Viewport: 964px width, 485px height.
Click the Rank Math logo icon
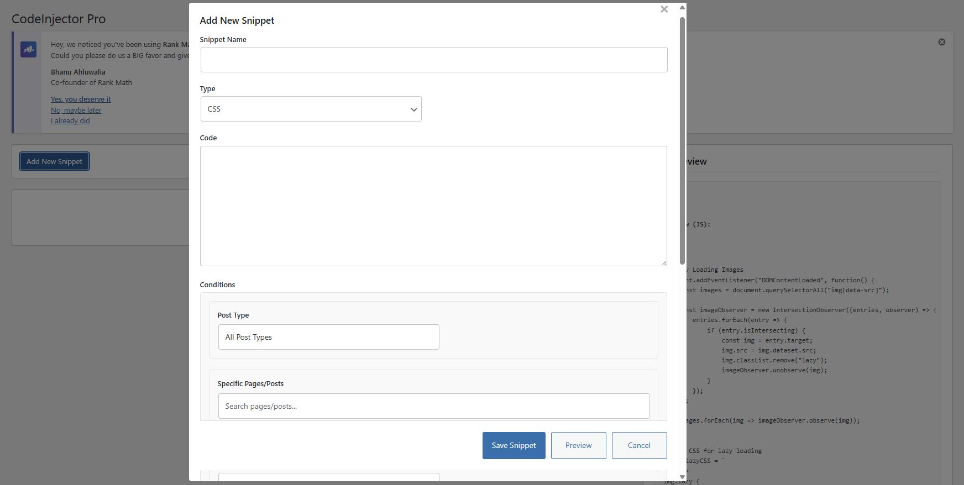(x=28, y=50)
